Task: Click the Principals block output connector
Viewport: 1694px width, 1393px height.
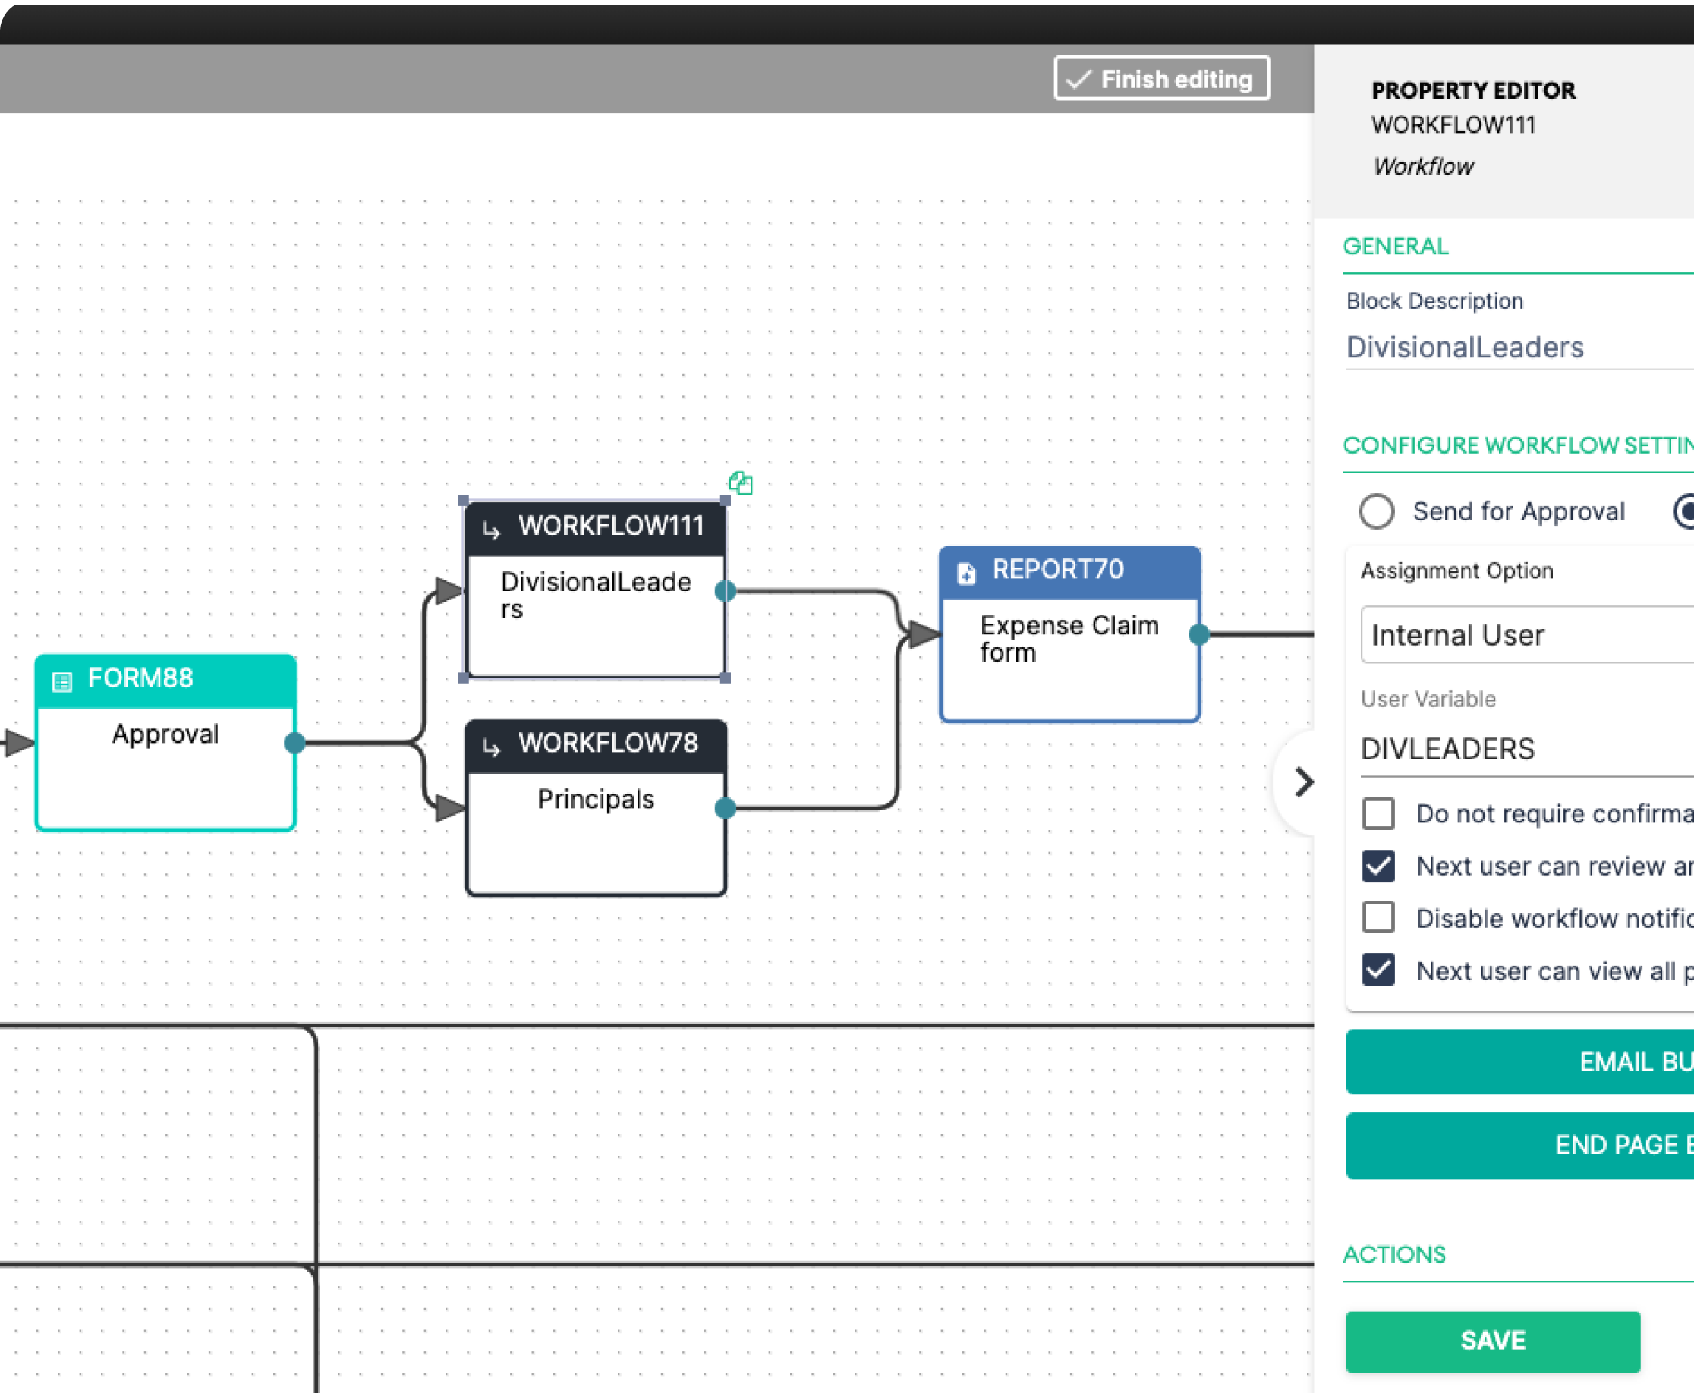Action: tap(726, 808)
